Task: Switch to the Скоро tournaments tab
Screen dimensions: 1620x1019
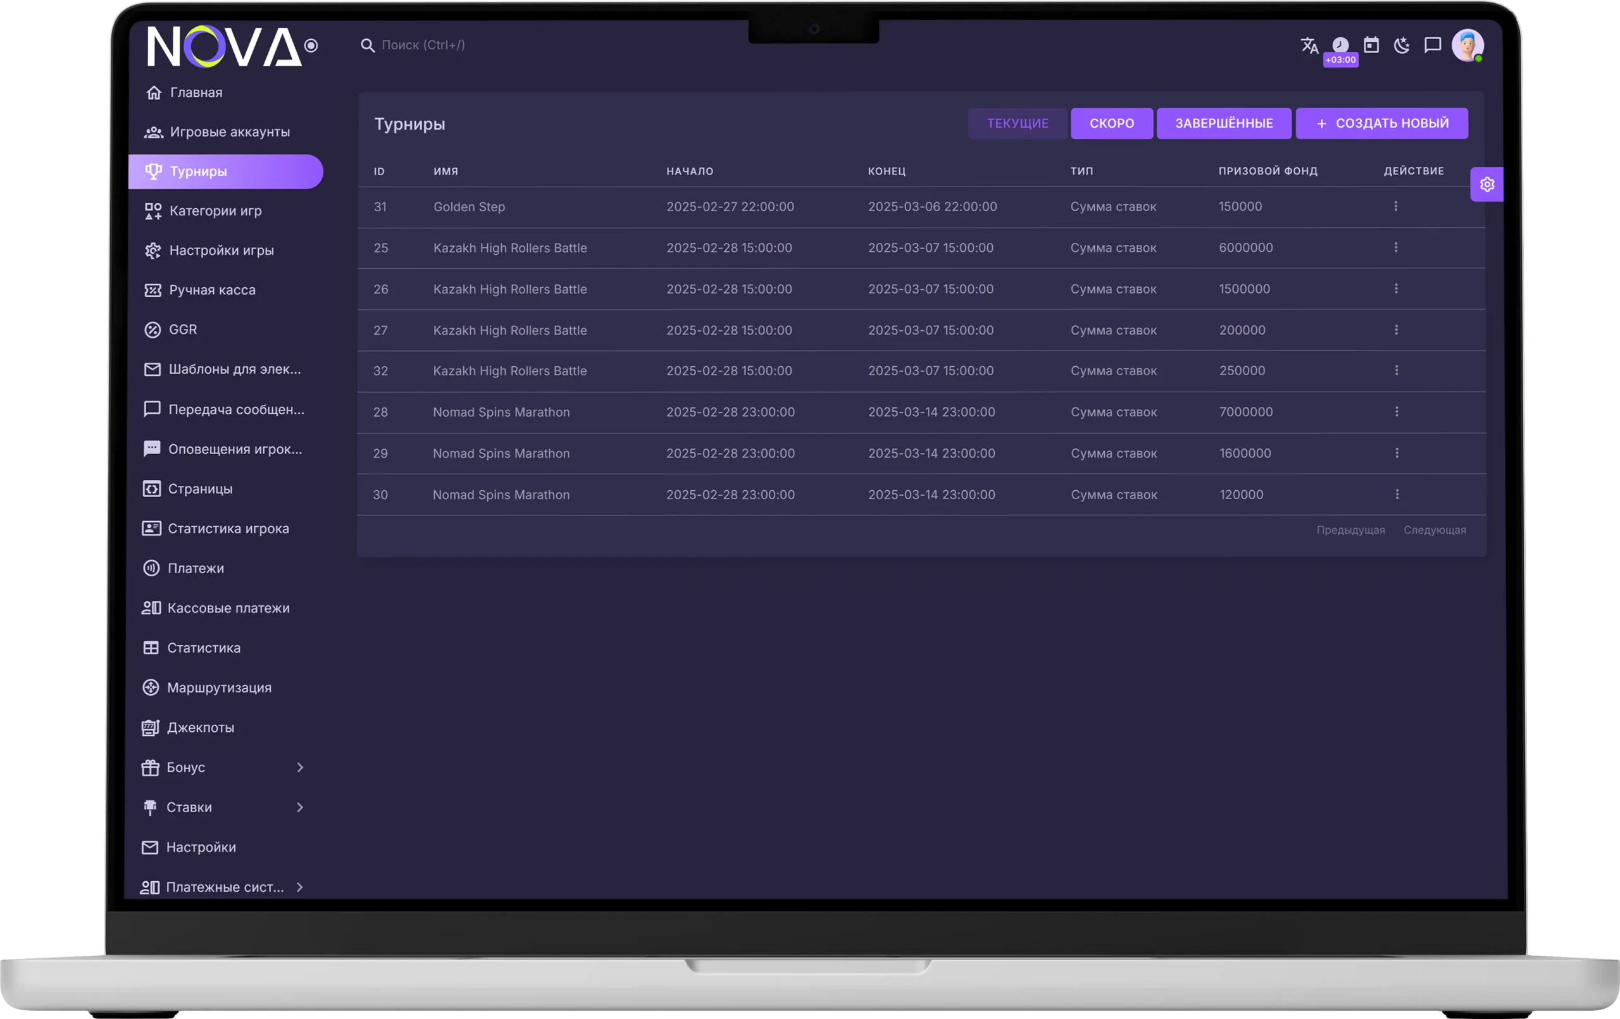Action: pos(1111,123)
